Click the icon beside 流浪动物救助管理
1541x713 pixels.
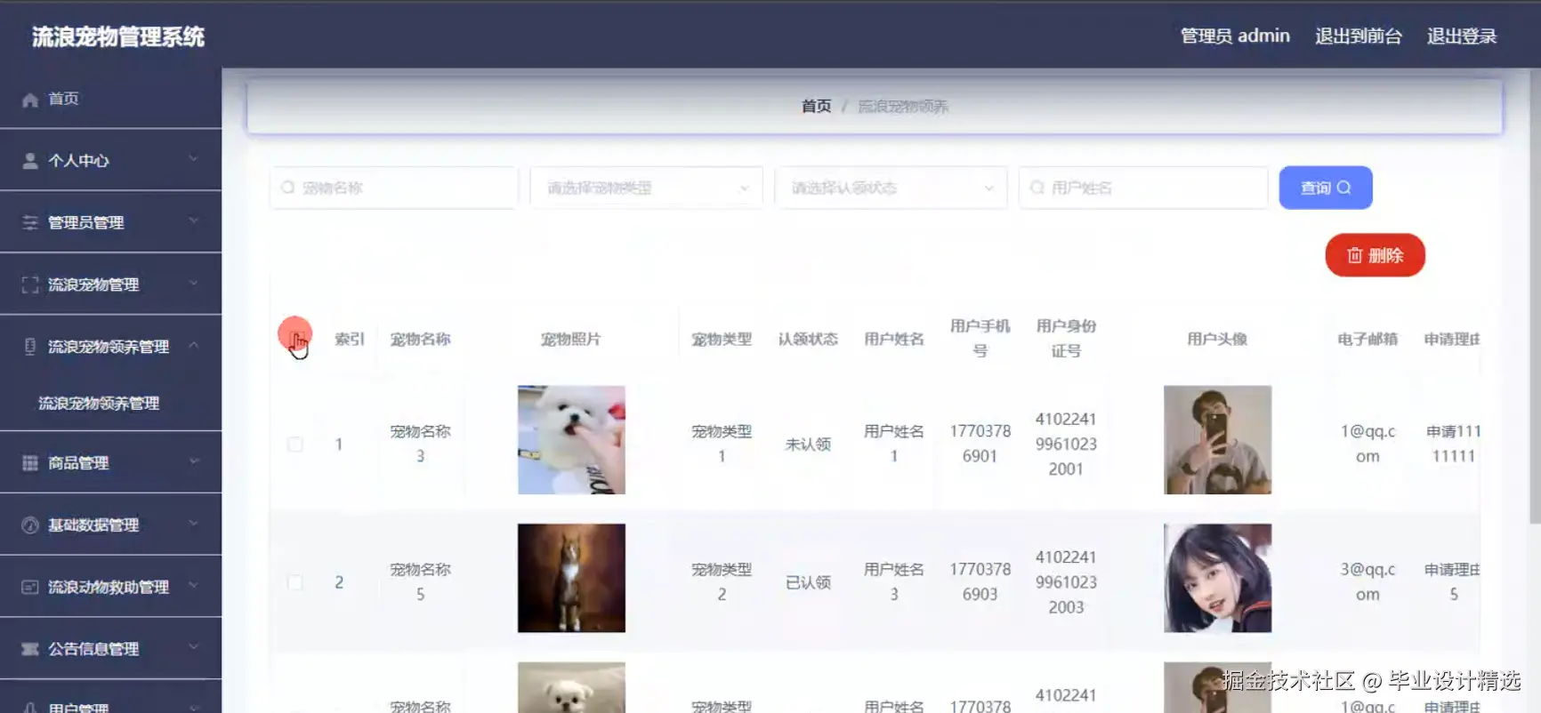pos(30,588)
